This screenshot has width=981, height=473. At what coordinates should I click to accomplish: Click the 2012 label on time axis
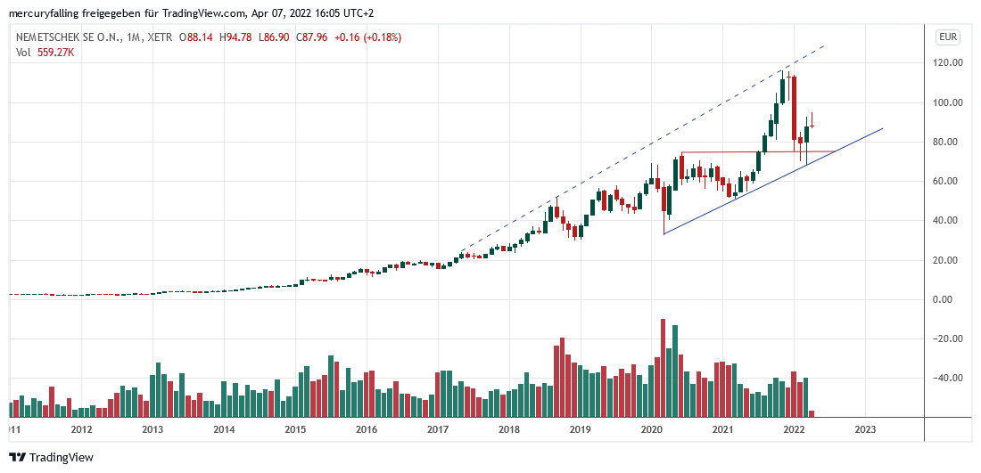point(82,428)
